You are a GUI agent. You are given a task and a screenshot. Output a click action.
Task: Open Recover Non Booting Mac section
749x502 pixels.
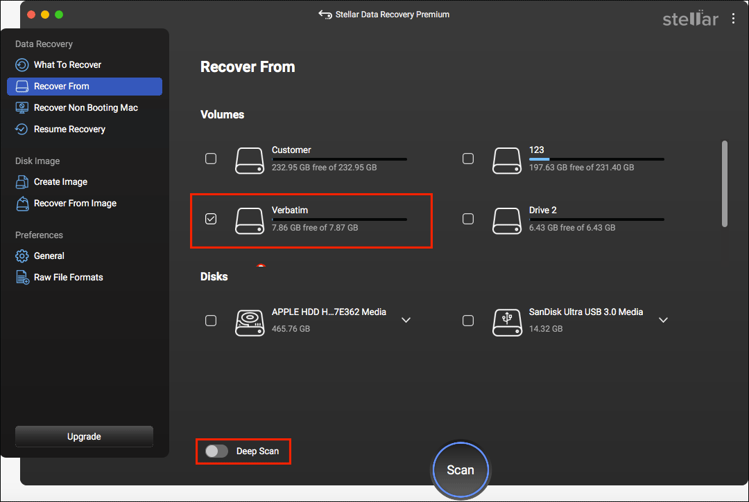85,108
